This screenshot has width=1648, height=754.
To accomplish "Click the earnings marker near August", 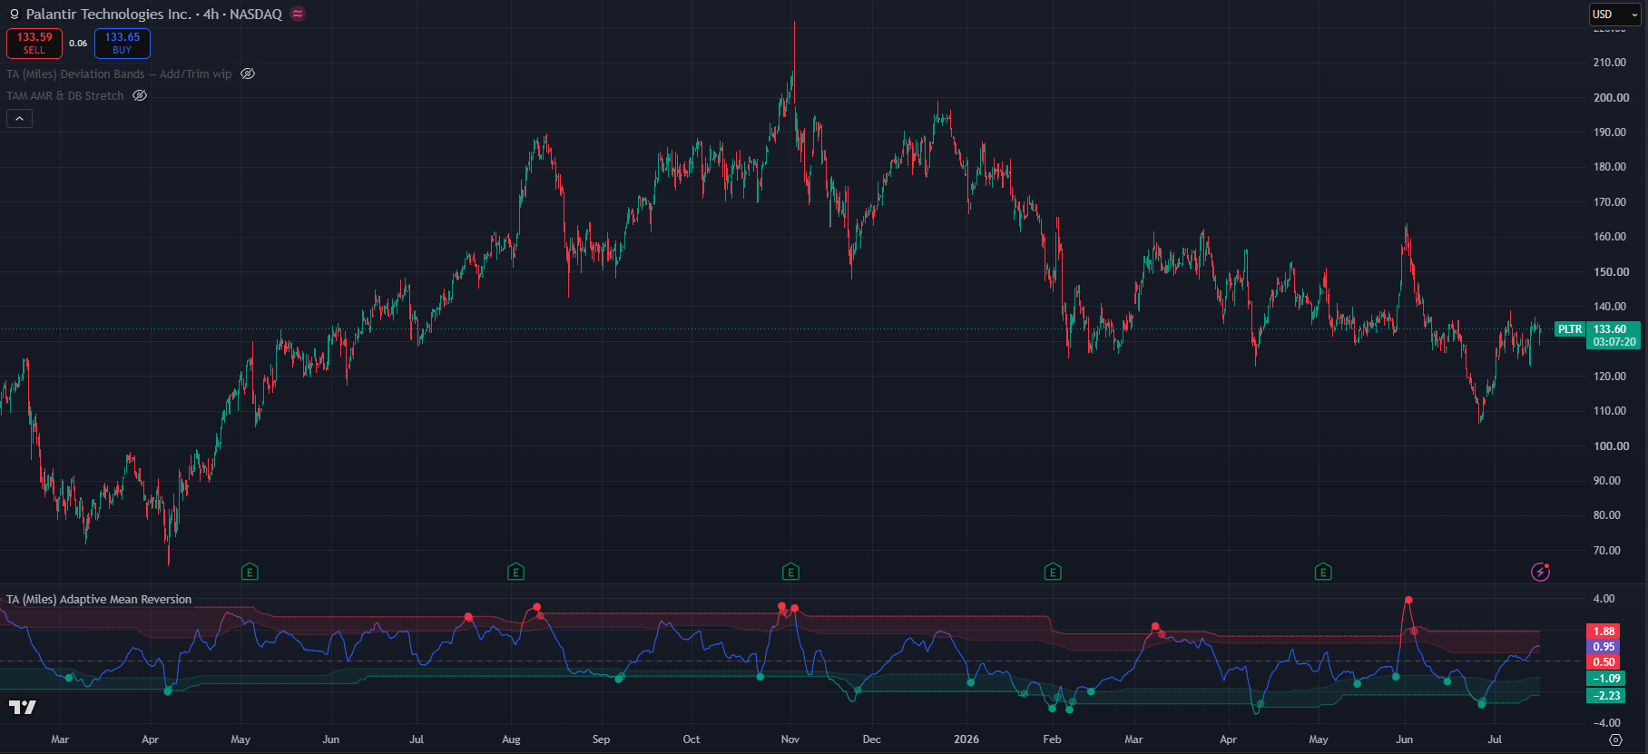I will click(x=515, y=572).
